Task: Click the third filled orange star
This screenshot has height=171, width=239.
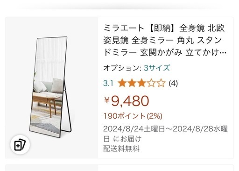Action: click(x=141, y=83)
